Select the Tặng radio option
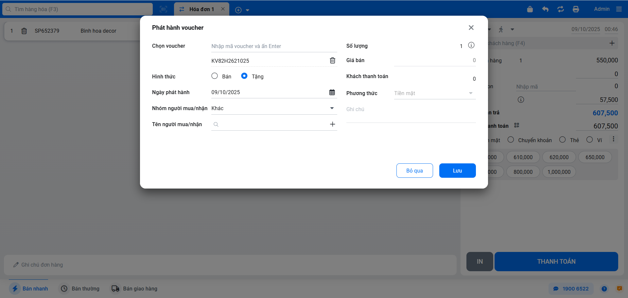Viewport: 628px width, 298px height. point(244,76)
